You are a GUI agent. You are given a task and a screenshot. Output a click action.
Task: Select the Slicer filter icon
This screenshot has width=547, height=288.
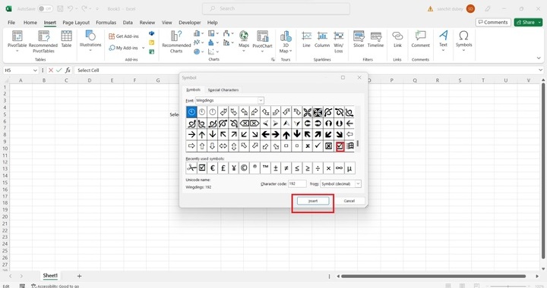359,39
